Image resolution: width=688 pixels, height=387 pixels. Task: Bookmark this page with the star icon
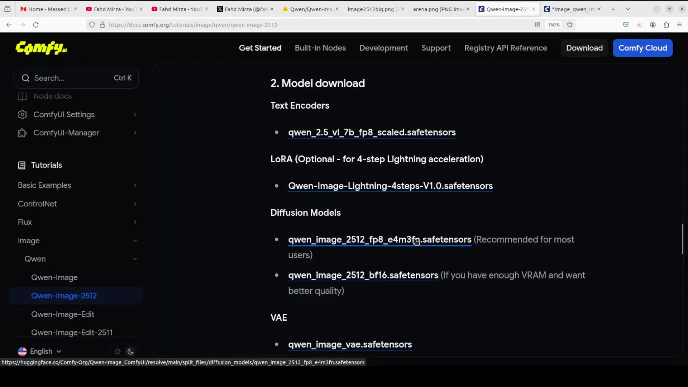point(570,25)
